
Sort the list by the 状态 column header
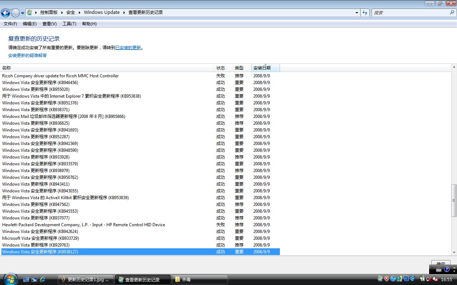coord(224,68)
